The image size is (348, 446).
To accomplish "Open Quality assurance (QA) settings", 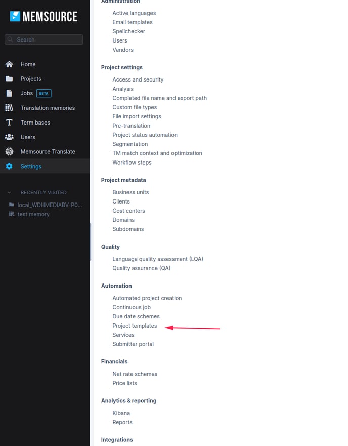I will pyautogui.click(x=141, y=268).
